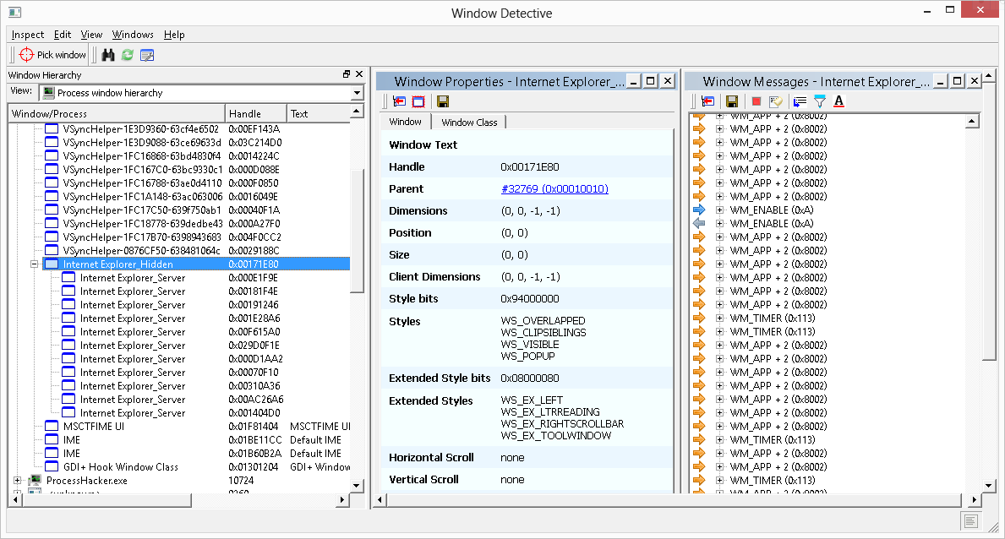
Task: Open the View combo box dropdown
Action: [x=357, y=93]
